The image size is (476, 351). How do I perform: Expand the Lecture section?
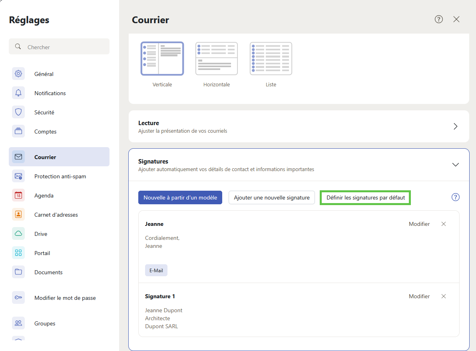[455, 126]
